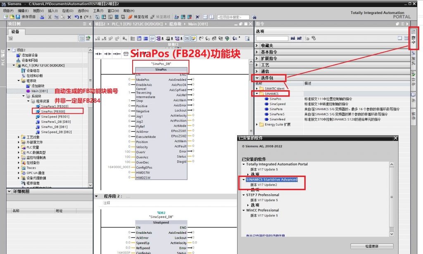Expand the 工艺对象 technology objects node
The image size is (423, 254).
tap(19, 137)
